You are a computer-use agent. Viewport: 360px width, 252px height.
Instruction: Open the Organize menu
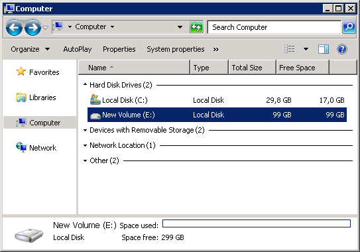pyautogui.click(x=30, y=49)
